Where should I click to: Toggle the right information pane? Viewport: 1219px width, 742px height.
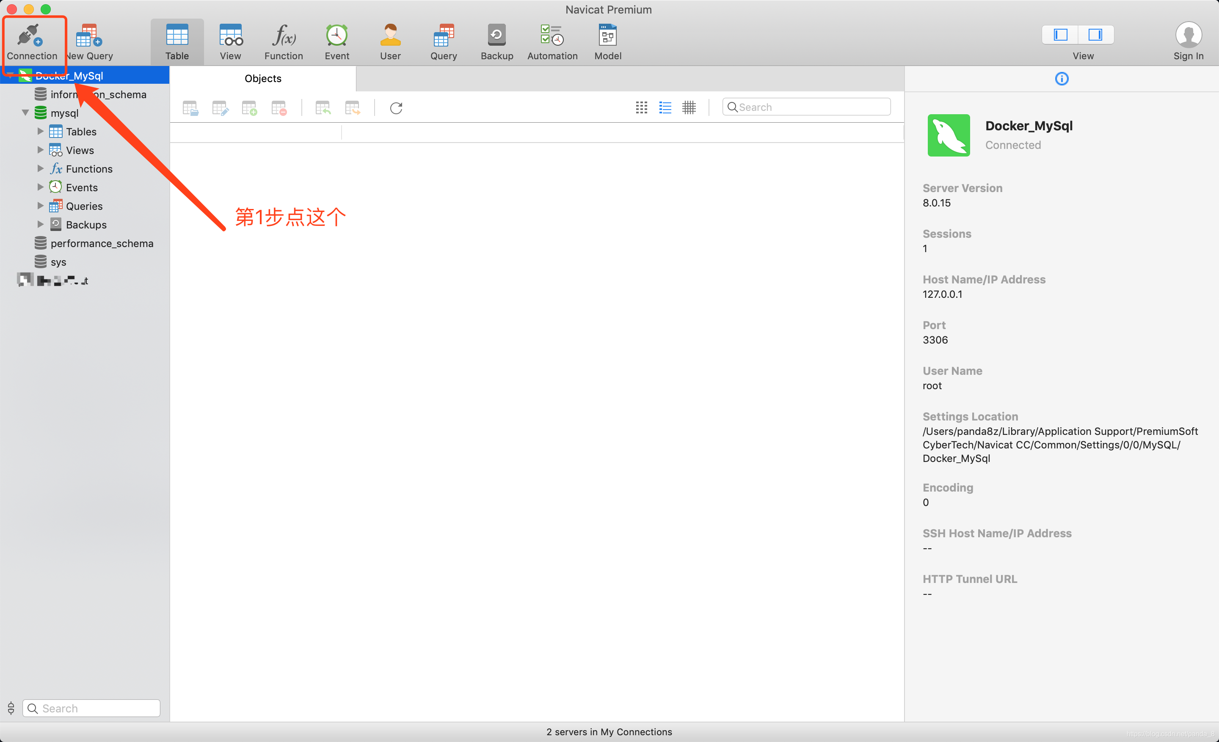(1095, 35)
